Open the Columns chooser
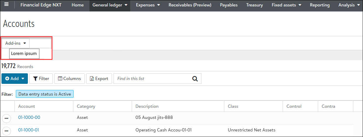 [69, 79]
